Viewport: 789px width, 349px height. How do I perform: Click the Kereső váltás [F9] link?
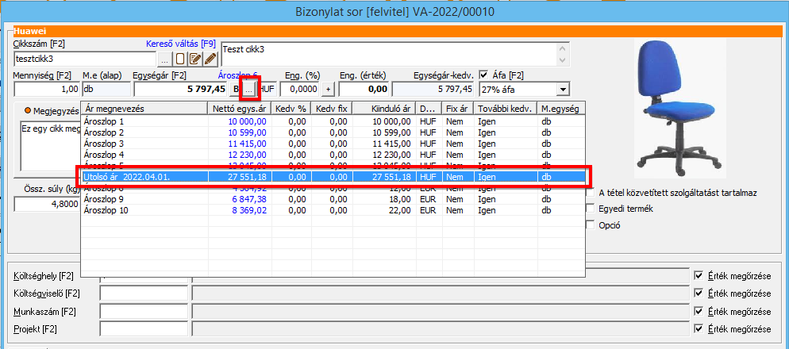point(180,44)
